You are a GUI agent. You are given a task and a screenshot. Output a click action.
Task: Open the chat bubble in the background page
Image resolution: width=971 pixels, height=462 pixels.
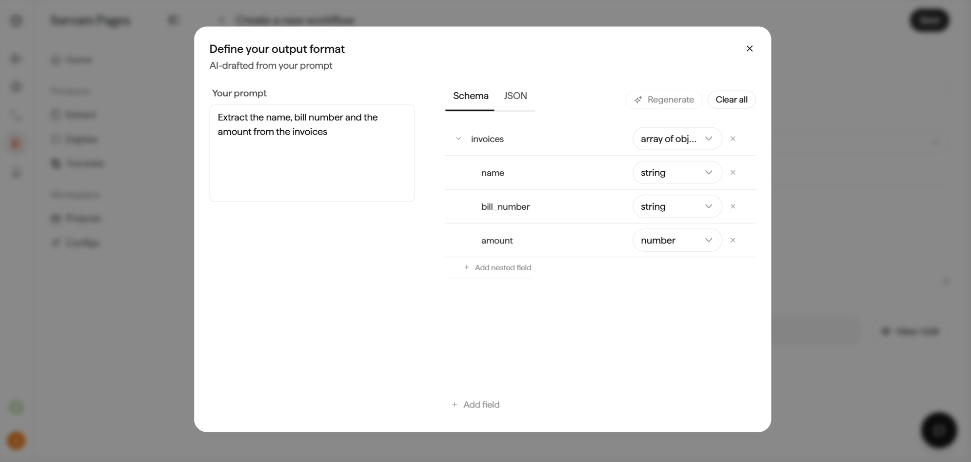click(x=939, y=430)
